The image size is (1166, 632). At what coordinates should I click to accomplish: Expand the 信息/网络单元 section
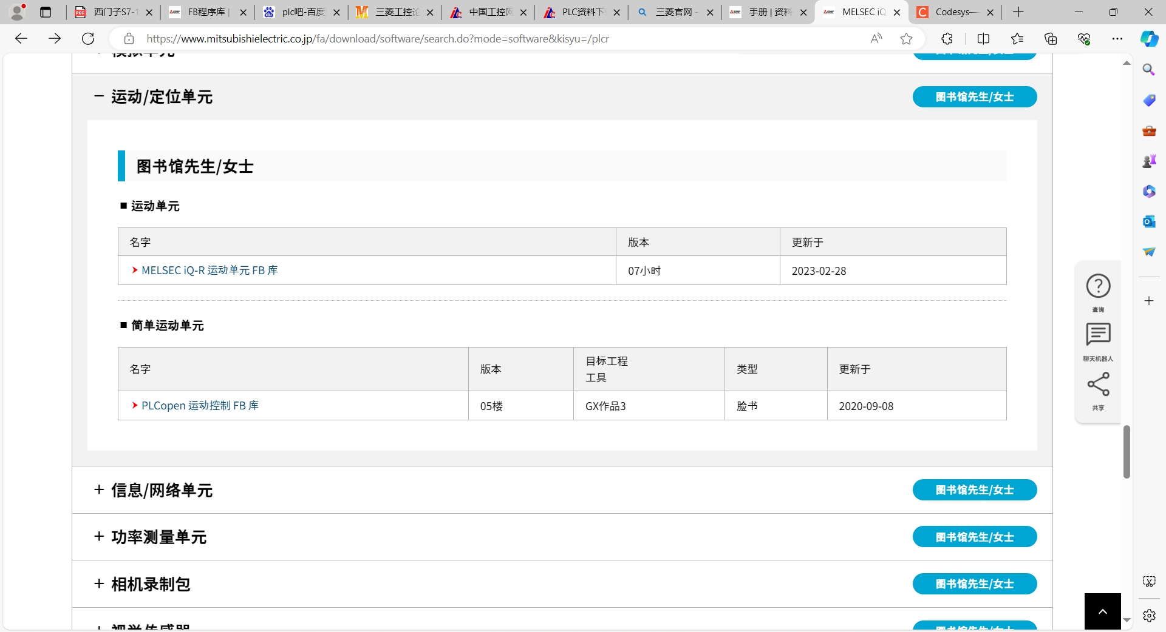[x=99, y=490]
